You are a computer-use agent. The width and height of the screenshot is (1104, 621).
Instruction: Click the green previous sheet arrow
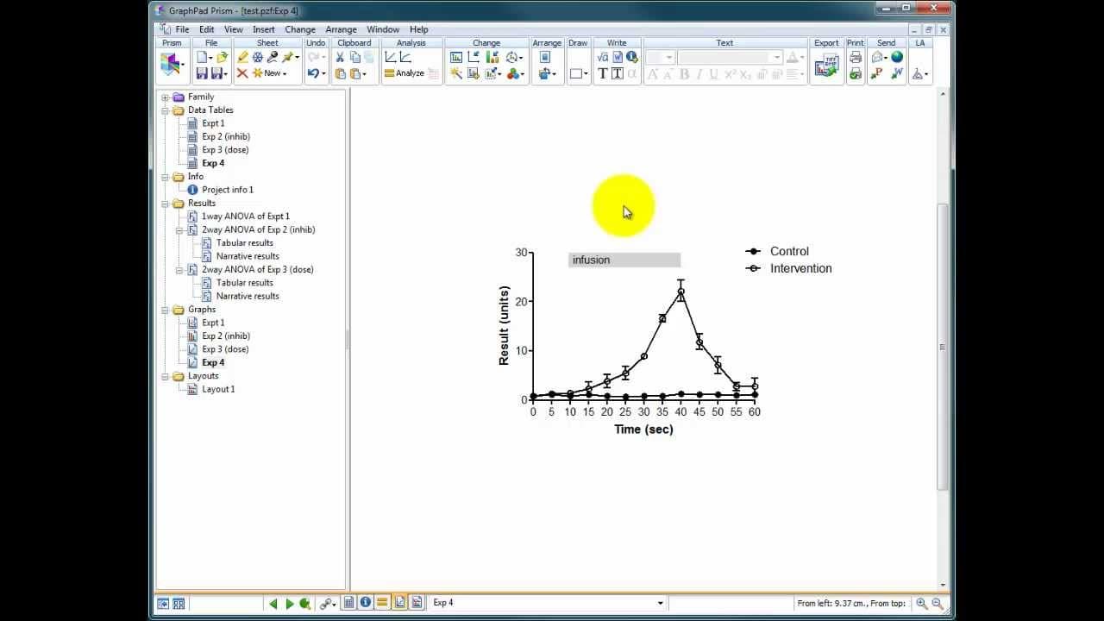273,604
